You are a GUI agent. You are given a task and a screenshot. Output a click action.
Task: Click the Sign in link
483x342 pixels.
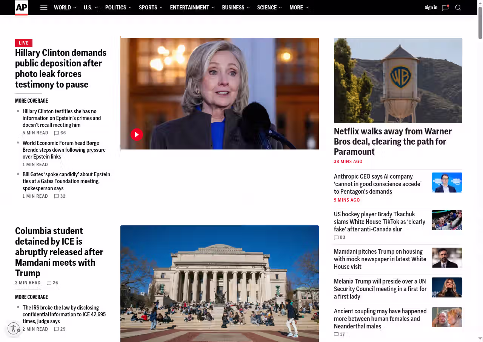(x=431, y=8)
